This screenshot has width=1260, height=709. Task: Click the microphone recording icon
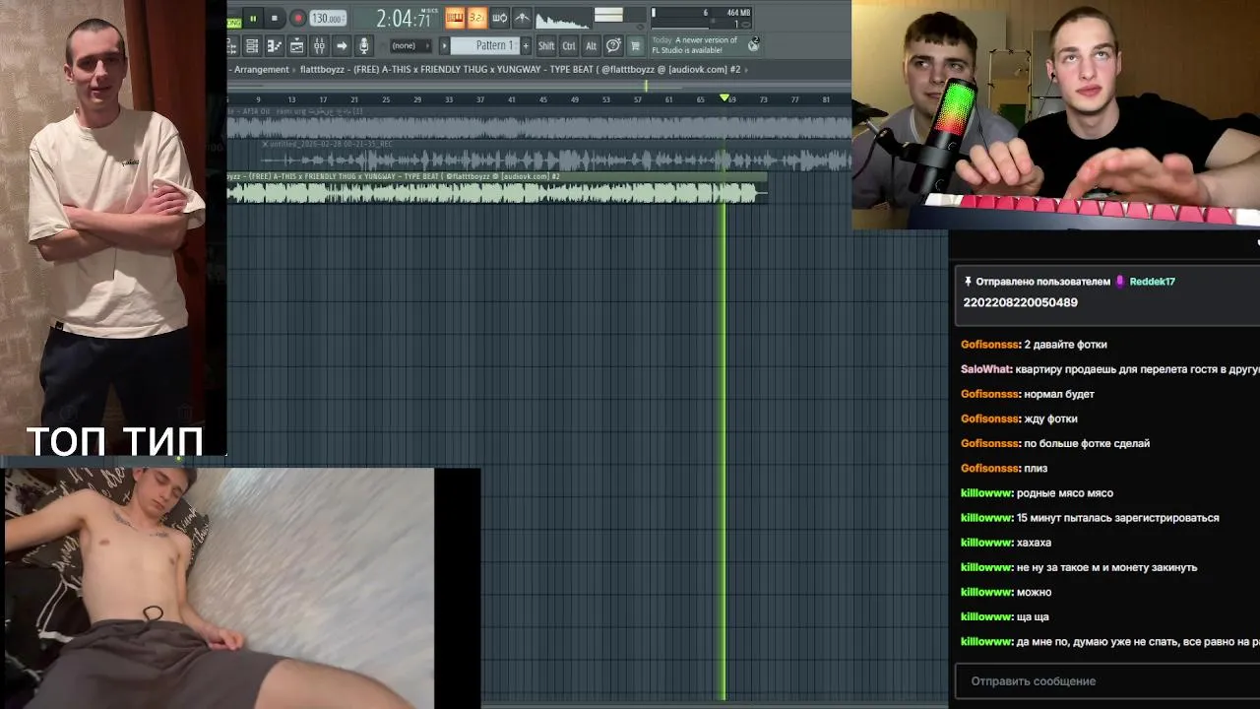(x=363, y=45)
